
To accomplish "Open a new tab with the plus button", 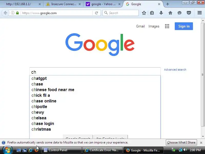I will pos(168,4).
